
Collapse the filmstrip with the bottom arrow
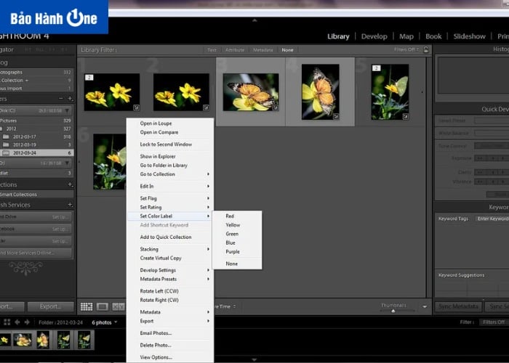point(254,359)
